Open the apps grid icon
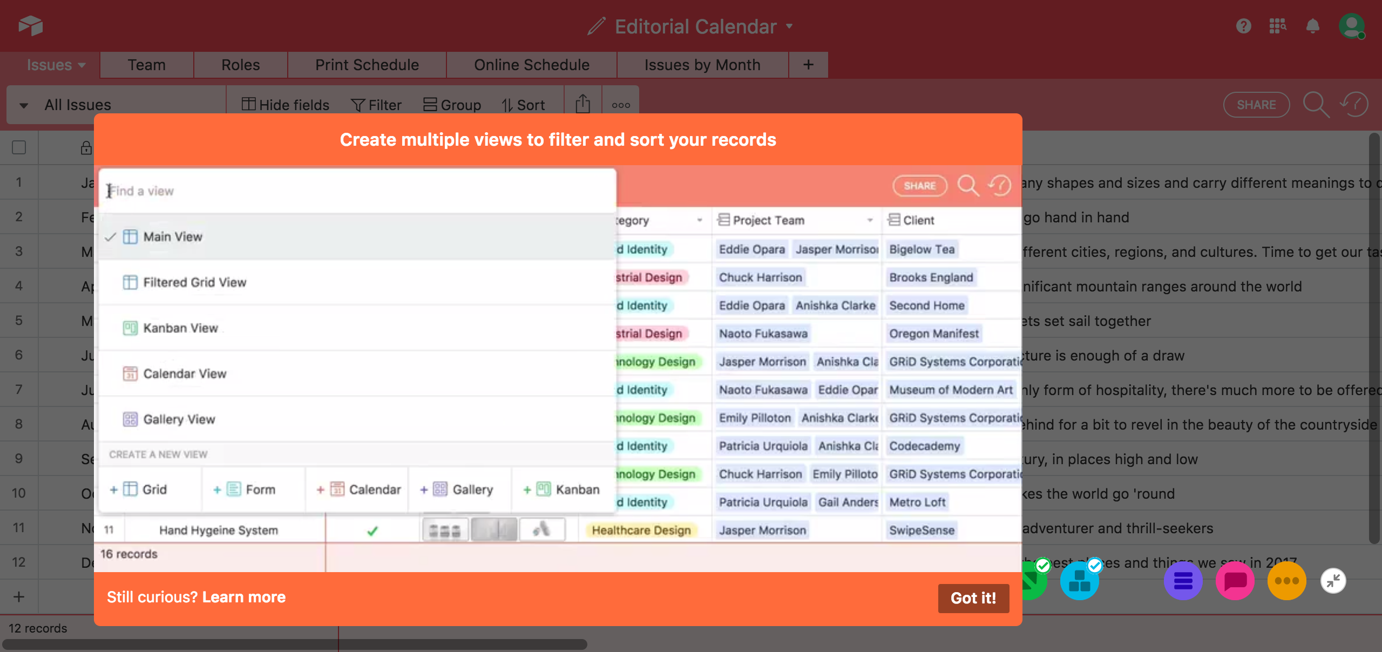 [1278, 25]
